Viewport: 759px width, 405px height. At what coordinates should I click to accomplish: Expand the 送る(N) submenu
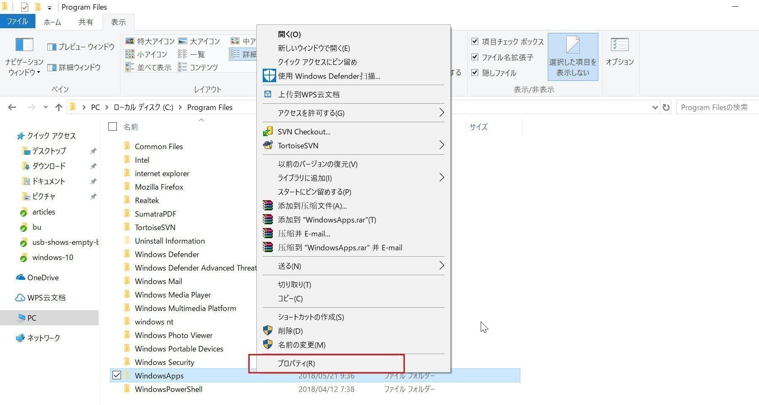point(441,266)
